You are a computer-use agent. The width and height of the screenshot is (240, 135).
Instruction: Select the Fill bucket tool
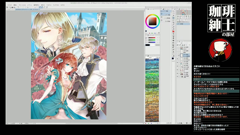tap(173, 40)
